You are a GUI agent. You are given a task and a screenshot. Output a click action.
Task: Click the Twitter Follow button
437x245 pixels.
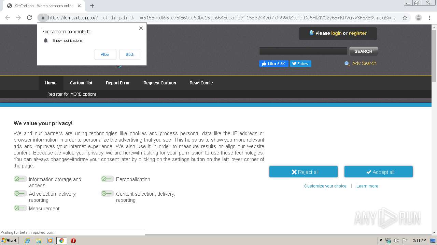pyautogui.click(x=300, y=64)
